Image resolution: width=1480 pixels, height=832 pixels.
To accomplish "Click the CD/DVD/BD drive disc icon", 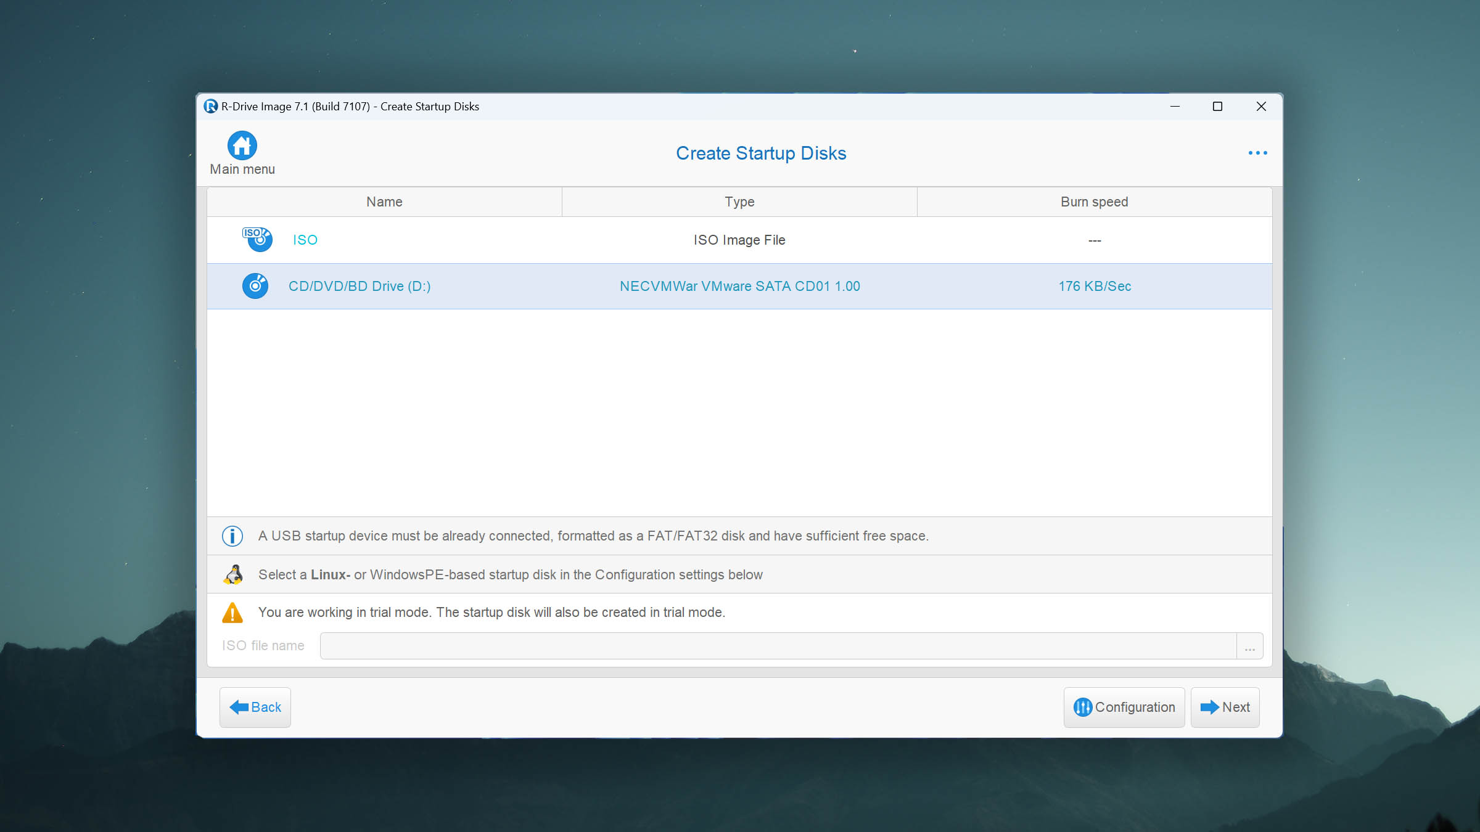I will click(x=255, y=286).
